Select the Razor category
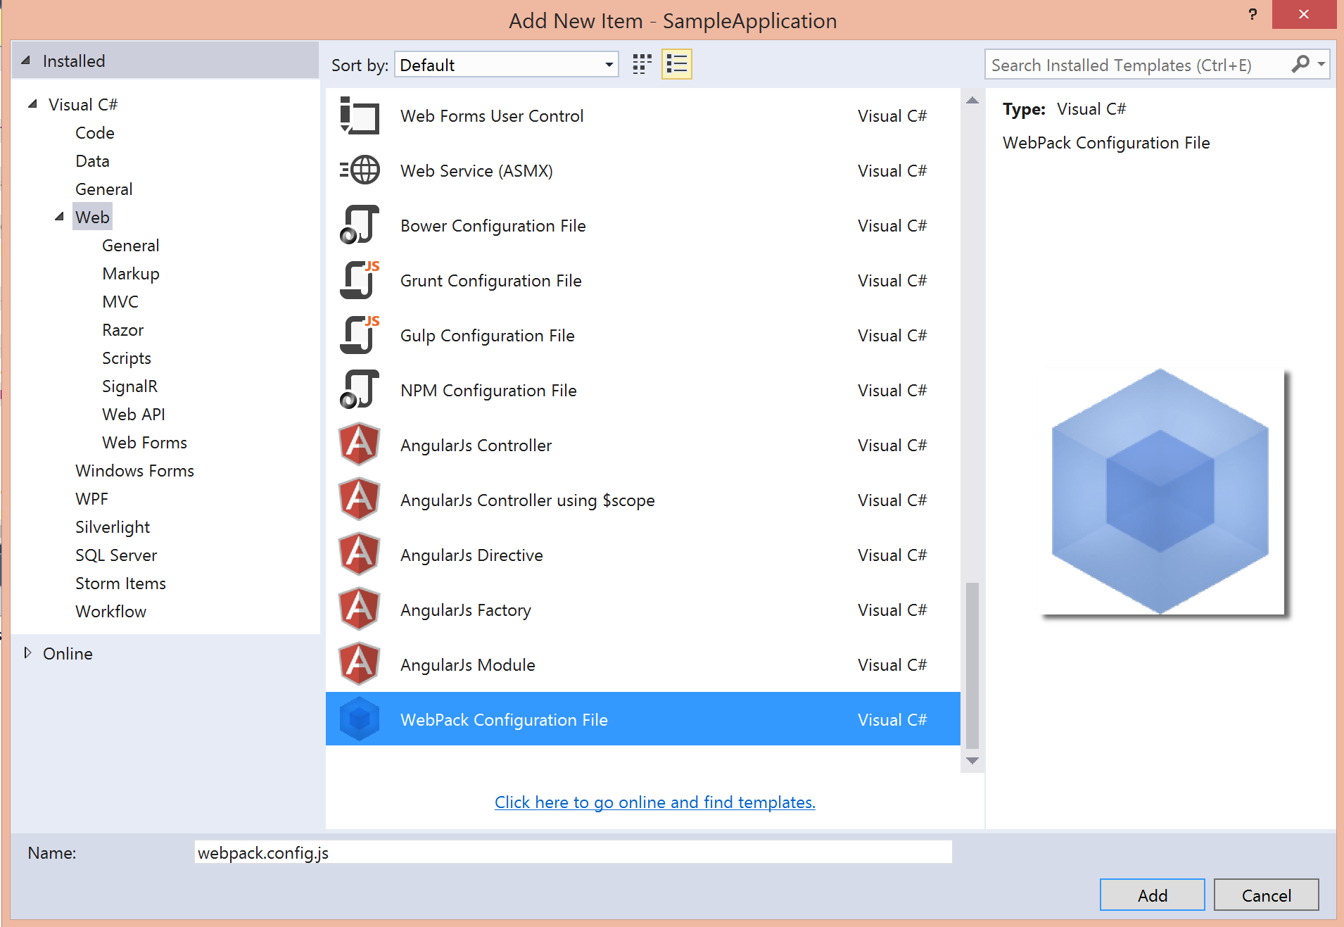 123,329
